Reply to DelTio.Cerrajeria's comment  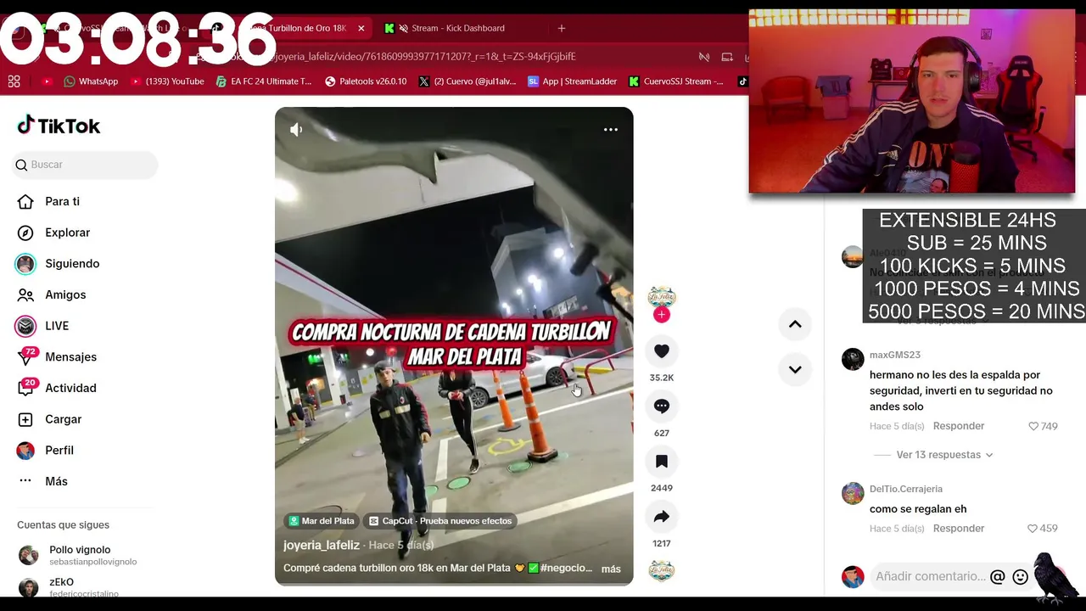959,528
